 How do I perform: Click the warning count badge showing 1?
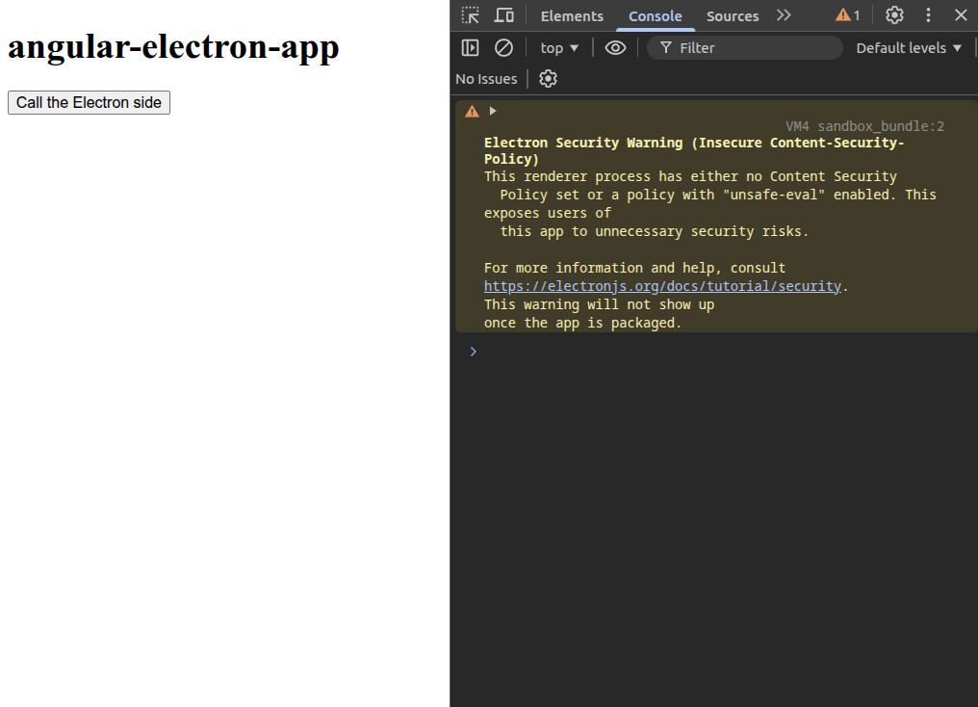point(848,15)
